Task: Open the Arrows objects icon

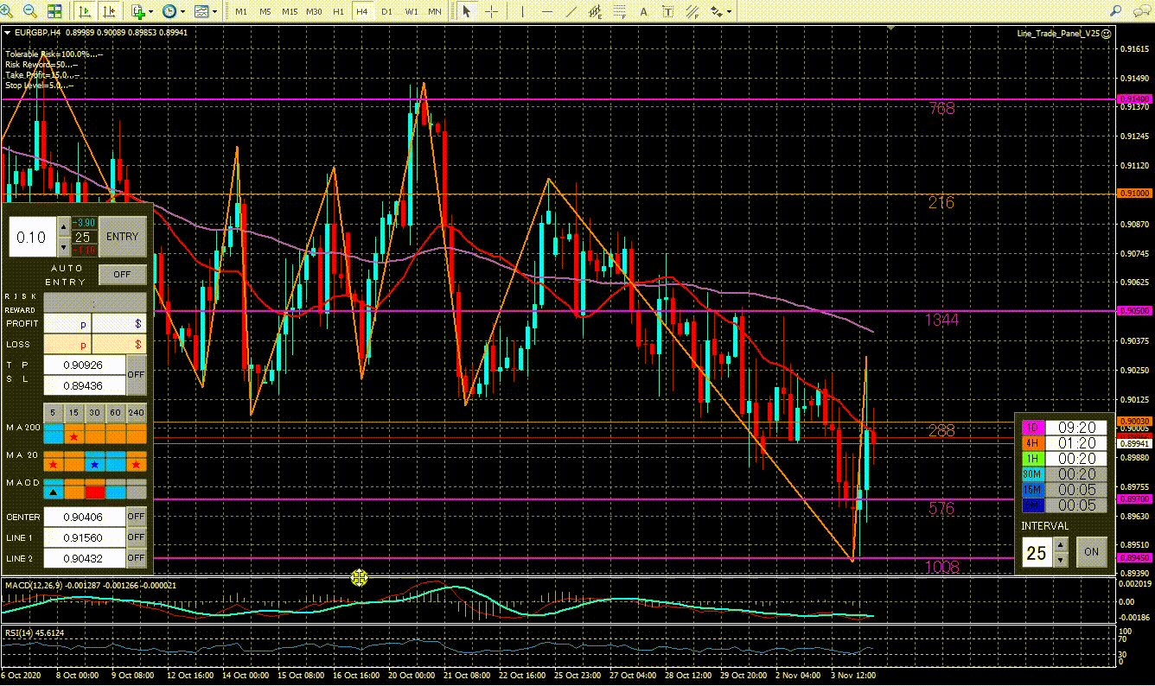Action: click(x=717, y=11)
